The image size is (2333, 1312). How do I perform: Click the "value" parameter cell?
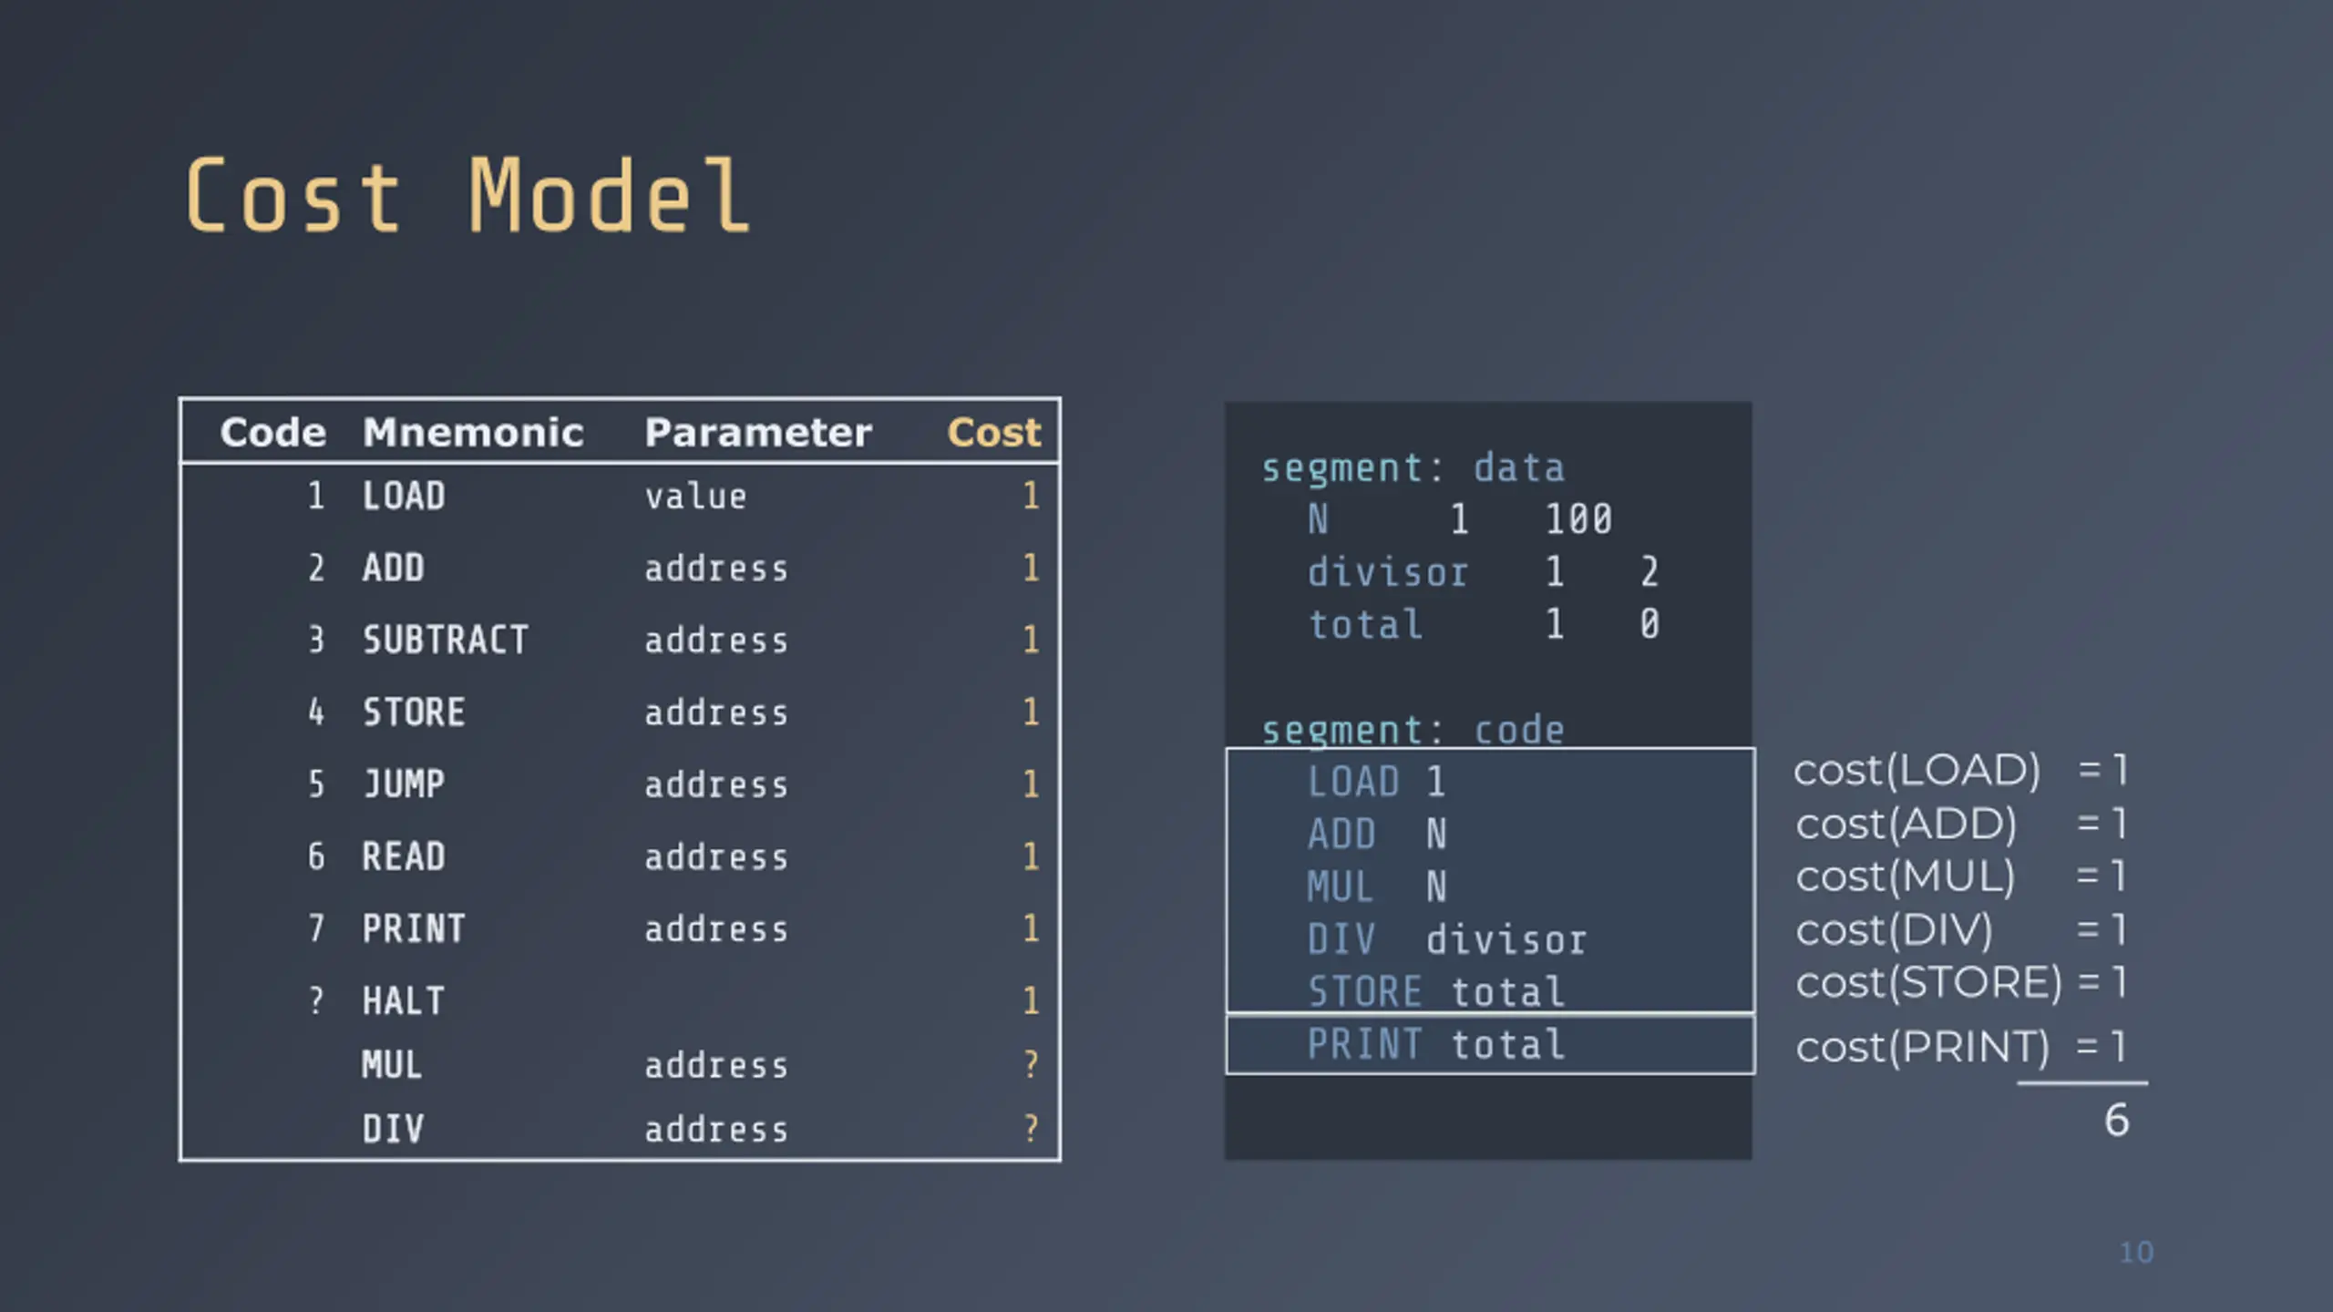click(695, 497)
